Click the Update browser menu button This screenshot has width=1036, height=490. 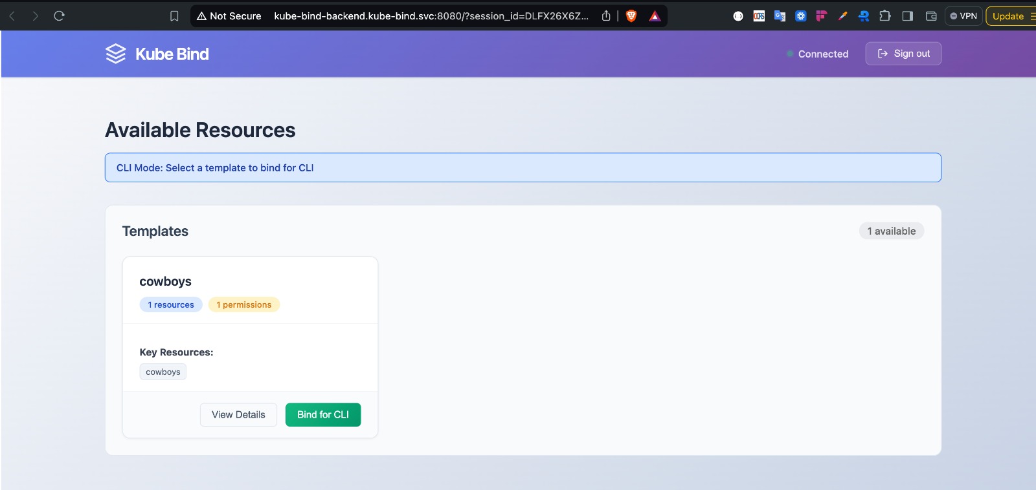1011,16
